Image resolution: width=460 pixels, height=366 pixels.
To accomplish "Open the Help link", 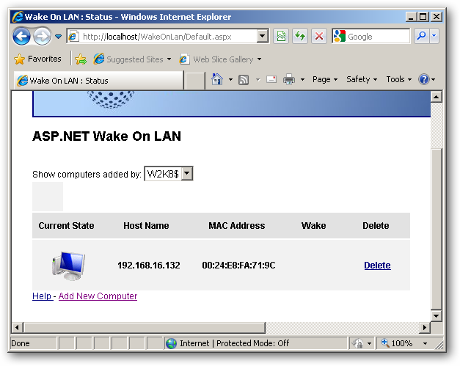I will click(42, 296).
